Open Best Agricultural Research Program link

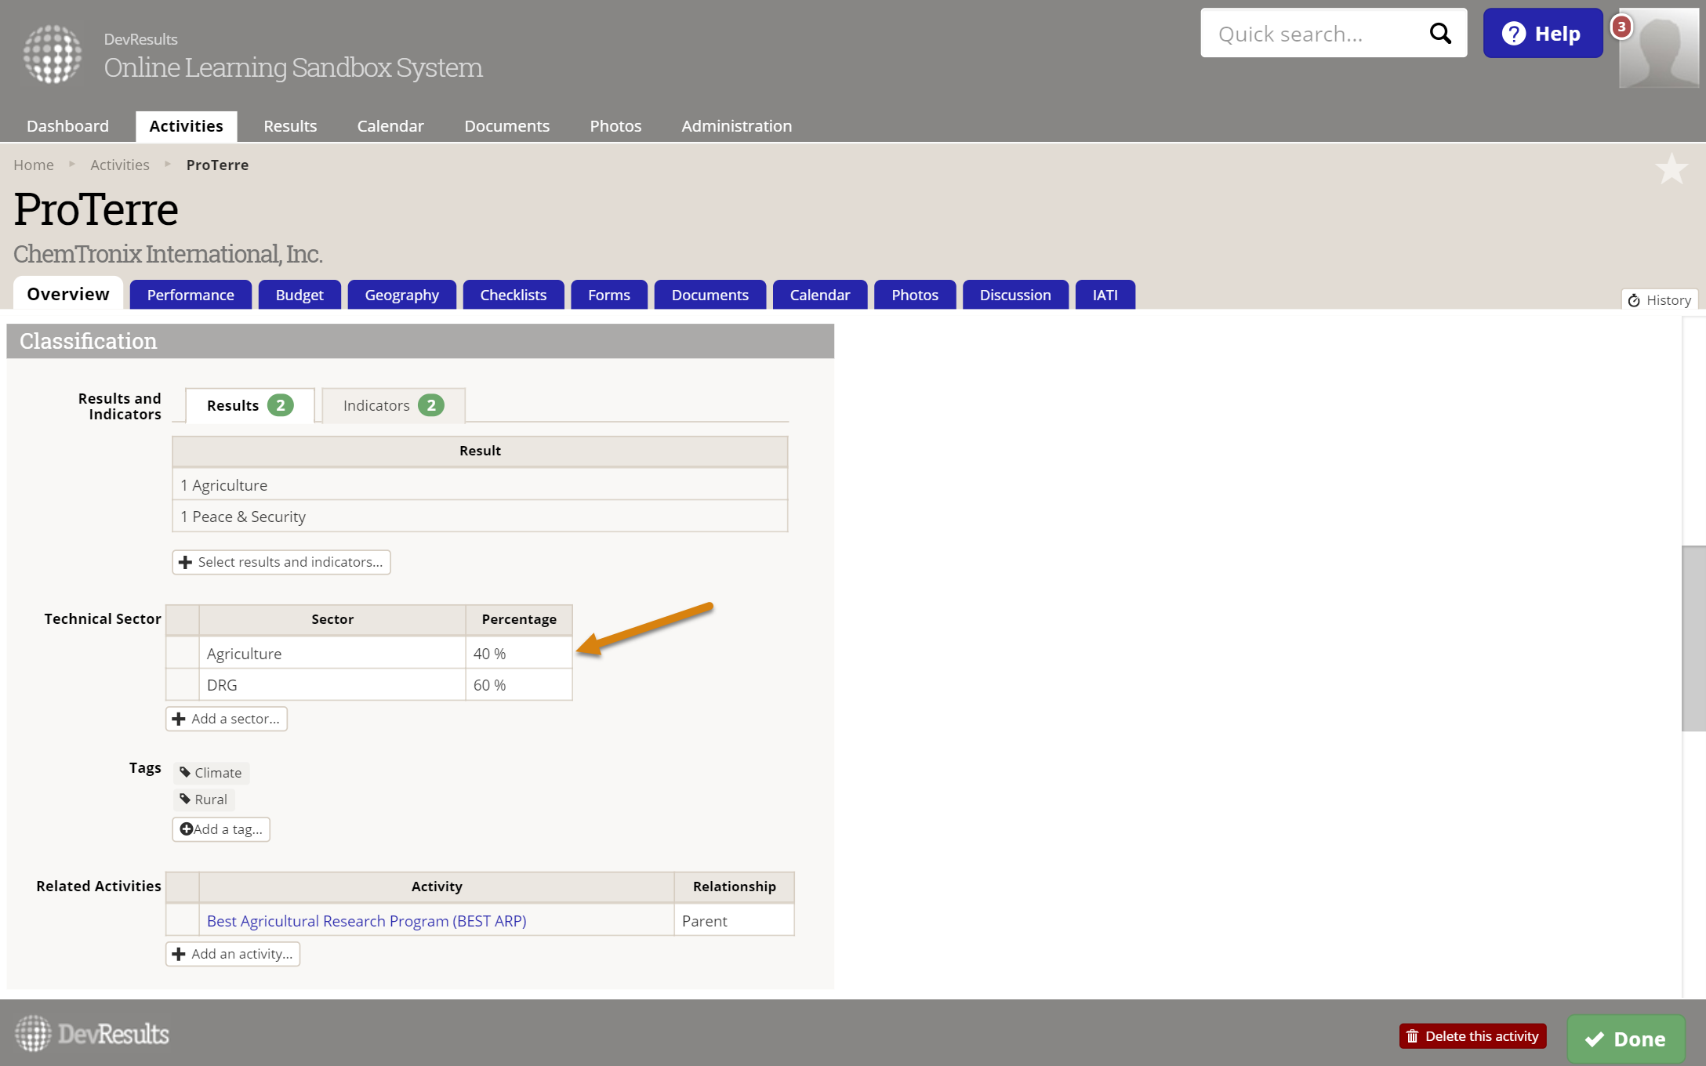tap(366, 921)
